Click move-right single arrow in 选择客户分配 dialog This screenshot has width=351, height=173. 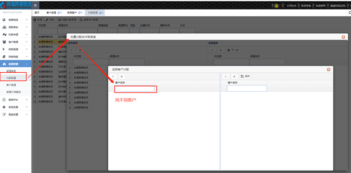click(x=113, y=77)
